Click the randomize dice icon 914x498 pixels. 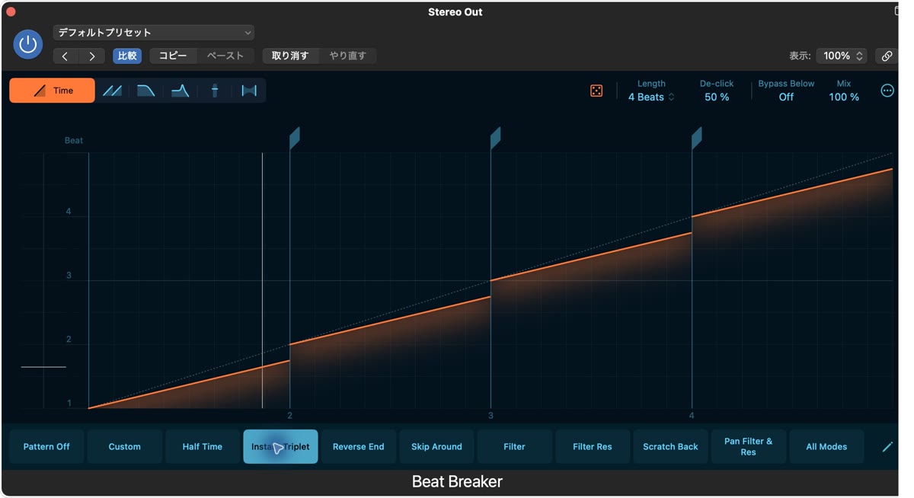tap(596, 91)
